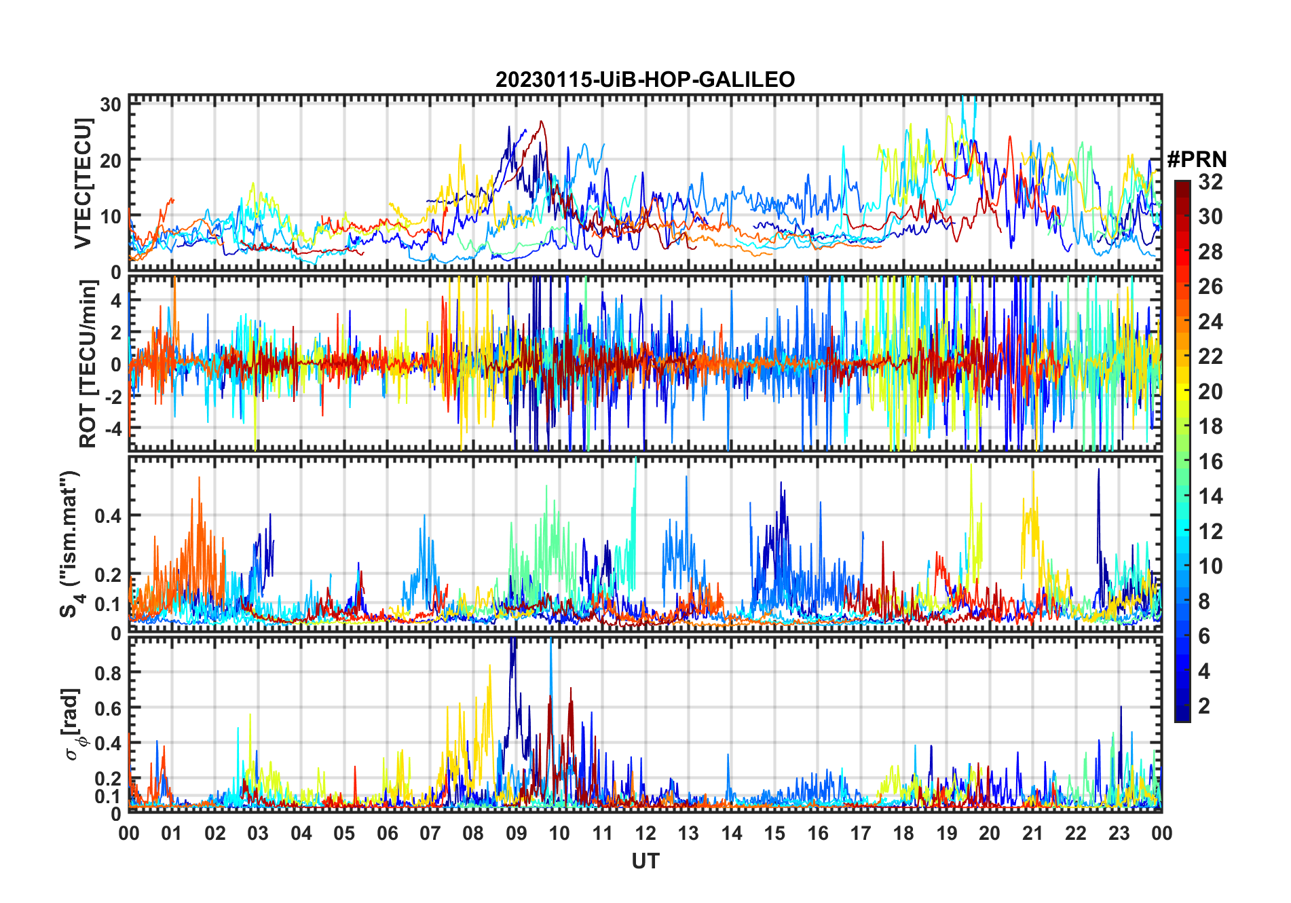Click UT axis tick label 19
This screenshot has height=903, width=1291.
pyautogui.click(x=947, y=833)
